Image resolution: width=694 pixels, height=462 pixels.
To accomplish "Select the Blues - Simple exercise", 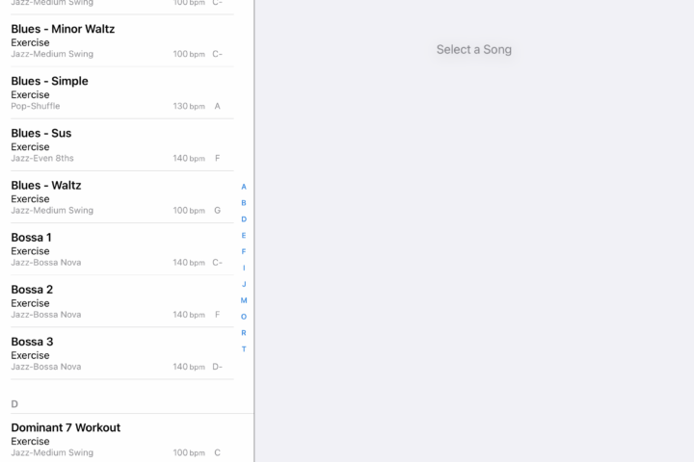I will (122, 93).
